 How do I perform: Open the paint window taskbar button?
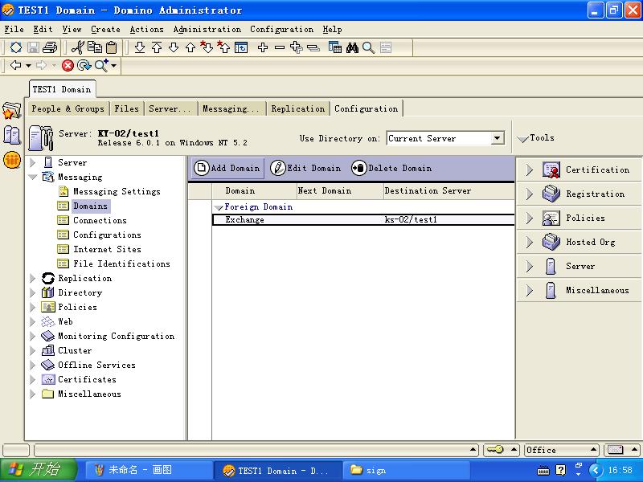click(x=149, y=470)
